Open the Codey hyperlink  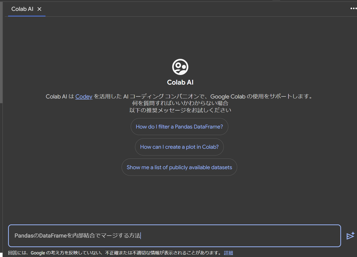click(x=84, y=96)
